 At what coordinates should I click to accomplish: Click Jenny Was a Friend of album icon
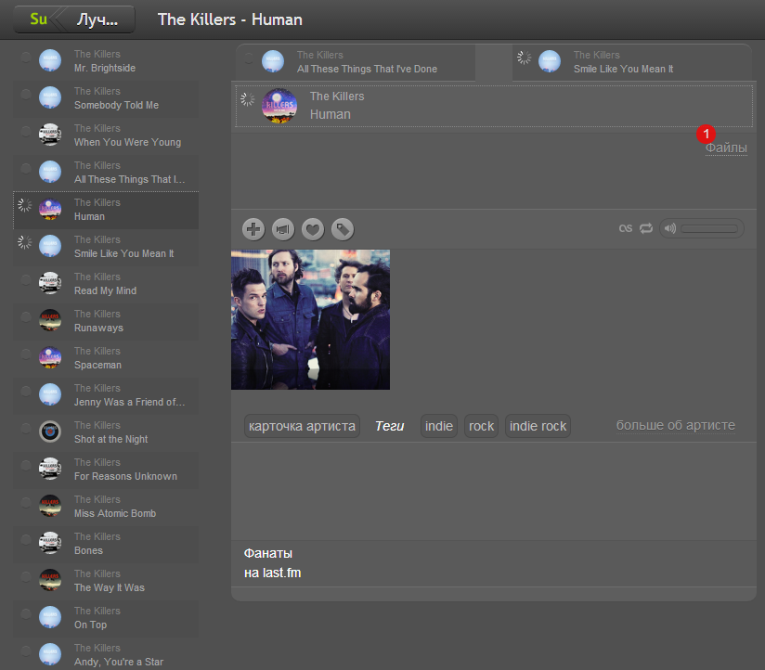[x=50, y=394]
